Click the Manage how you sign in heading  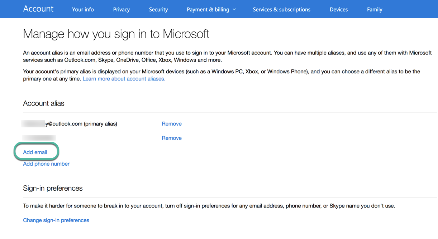(x=116, y=34)
